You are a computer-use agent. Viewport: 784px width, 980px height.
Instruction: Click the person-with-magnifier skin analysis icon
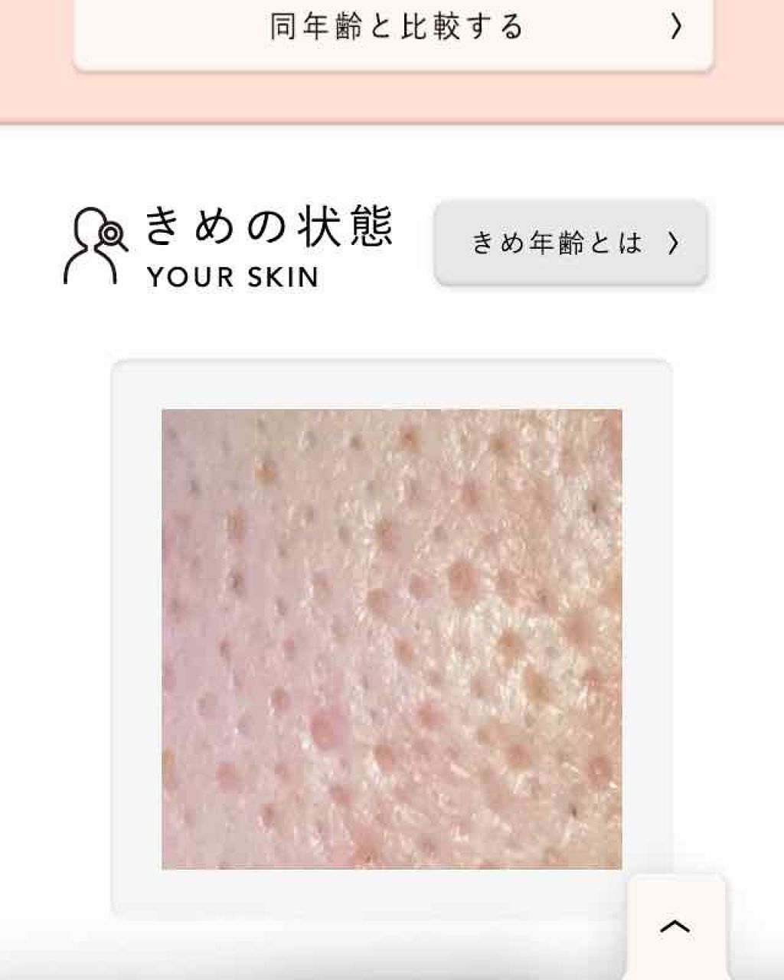click(95, 246)
